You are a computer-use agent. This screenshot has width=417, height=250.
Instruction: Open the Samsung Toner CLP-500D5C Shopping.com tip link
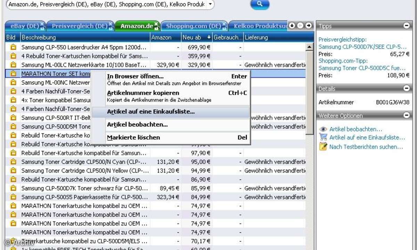pyautogui.click(x=362, y=68)
